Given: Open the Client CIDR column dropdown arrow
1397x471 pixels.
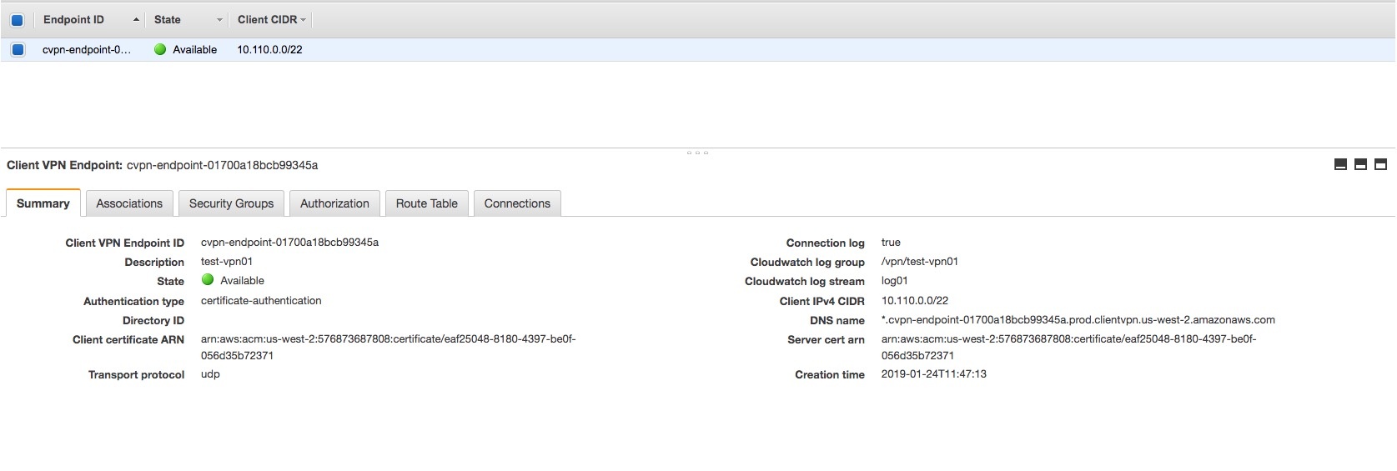Looking at the screenshot, I should click(x=304, y=20).
